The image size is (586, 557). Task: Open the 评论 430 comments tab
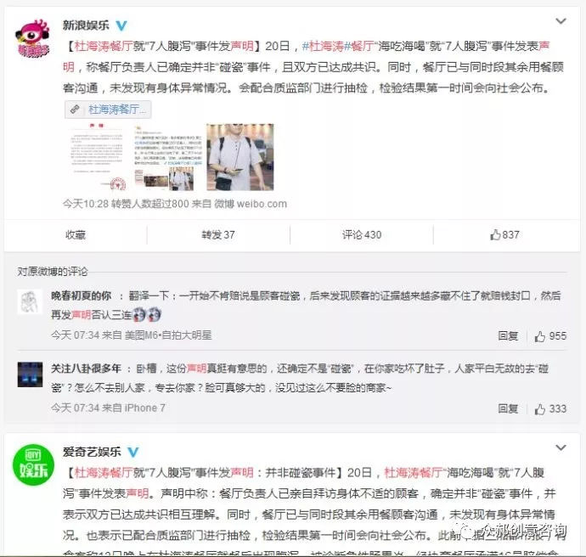(x=362, y=235)
